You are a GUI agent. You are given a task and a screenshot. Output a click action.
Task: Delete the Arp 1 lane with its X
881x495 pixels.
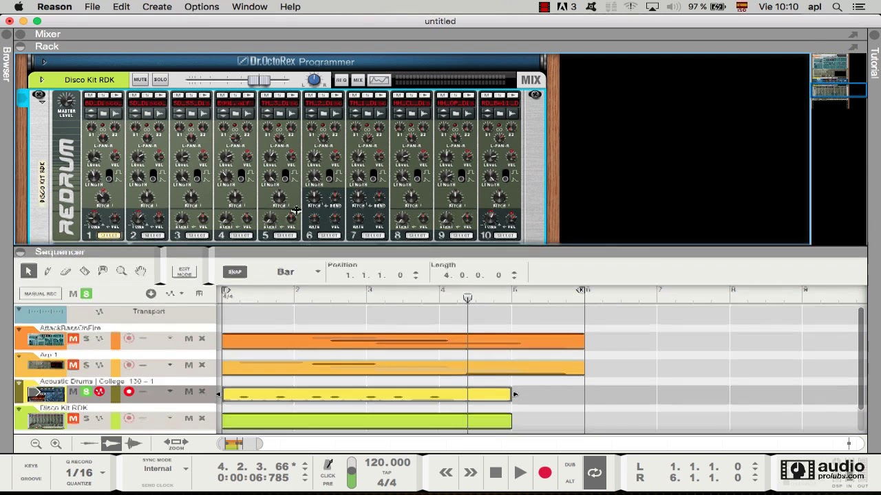[x=202, y=365]
